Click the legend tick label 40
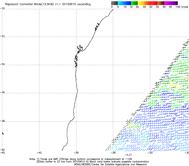Viewport: 189px width, 166px height. click(x=164, y=7)
